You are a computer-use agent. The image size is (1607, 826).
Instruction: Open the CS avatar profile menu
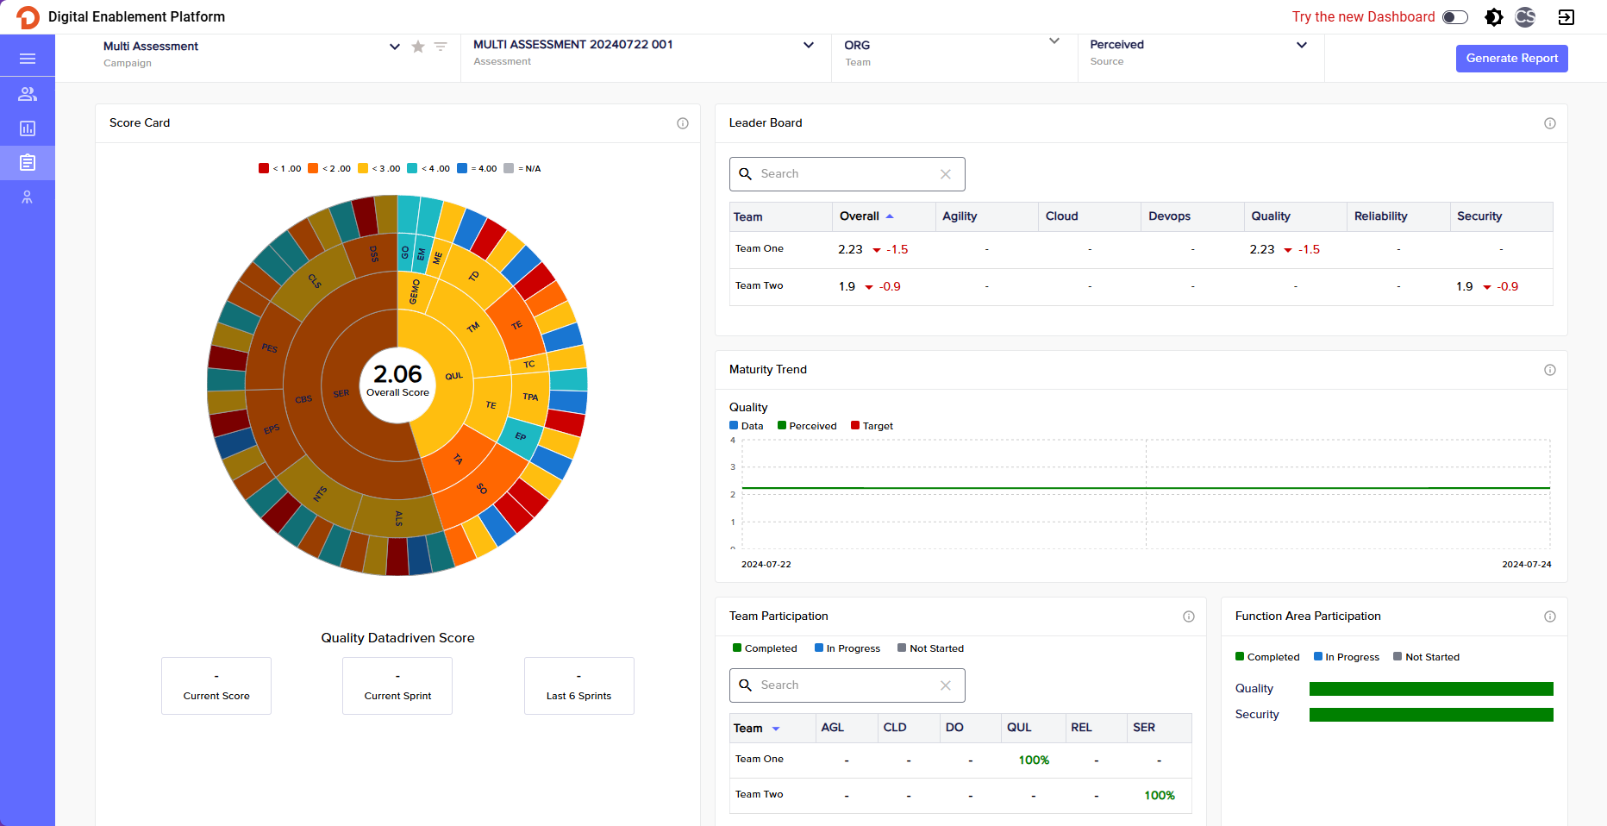pyautogui.click(x=1525, y=16)
